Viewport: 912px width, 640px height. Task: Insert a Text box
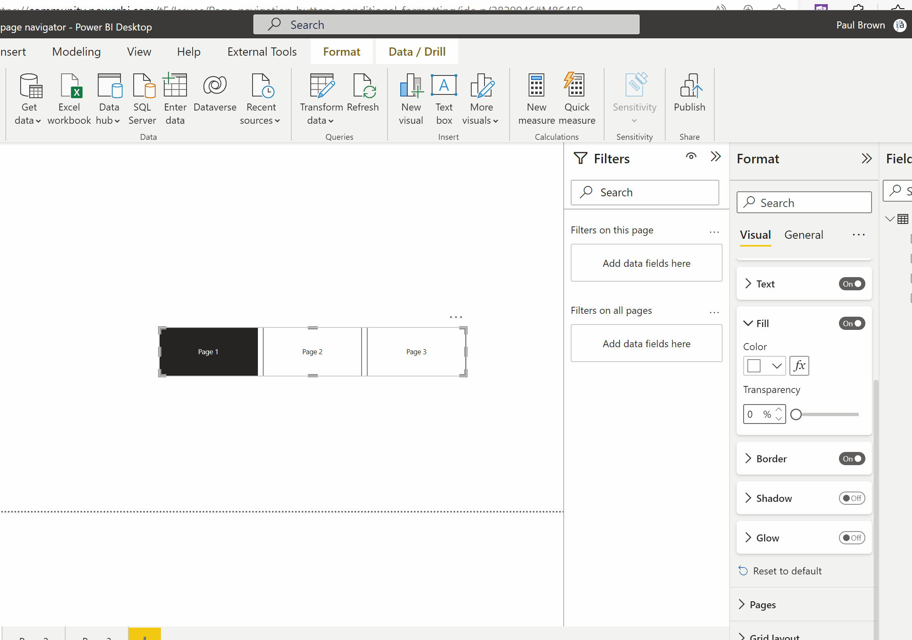(444, 99)
